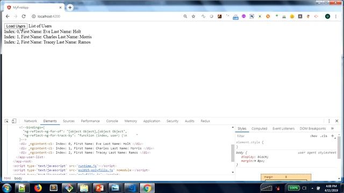Activate the inspect element picker in DevTools
The height and width of the screenshot is (193, 344).
tap(6, 121)
